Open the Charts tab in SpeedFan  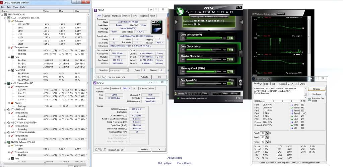click(x=302, y=84)
